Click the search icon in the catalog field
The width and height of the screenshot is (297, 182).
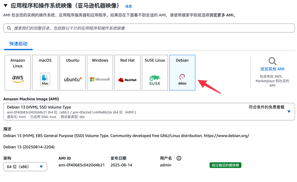[x=9, y=28]
